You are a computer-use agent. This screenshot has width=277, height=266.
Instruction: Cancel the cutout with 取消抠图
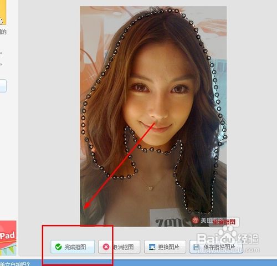click(x=119, y=247)
